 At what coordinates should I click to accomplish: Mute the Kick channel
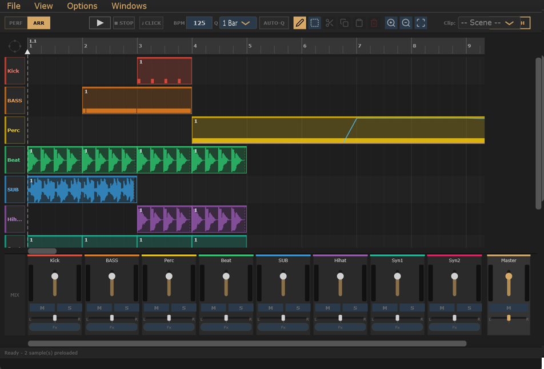click(x=42, y=308)
